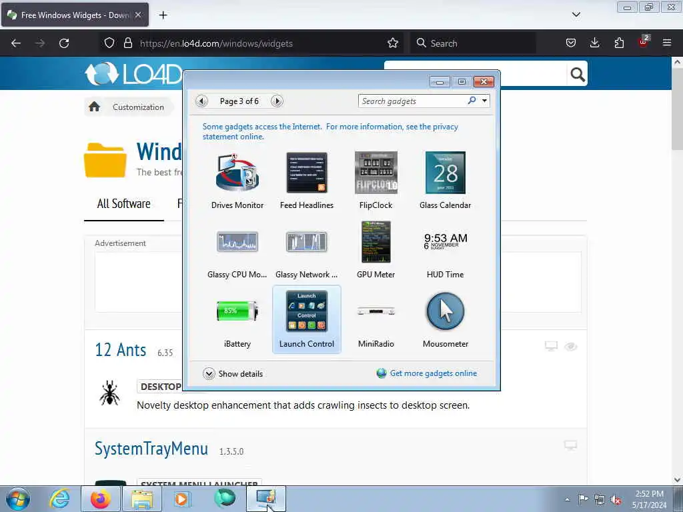This screenshot has height=512, width=683.
Task: Open a new Firefox tab
Action: click(163, 15)
